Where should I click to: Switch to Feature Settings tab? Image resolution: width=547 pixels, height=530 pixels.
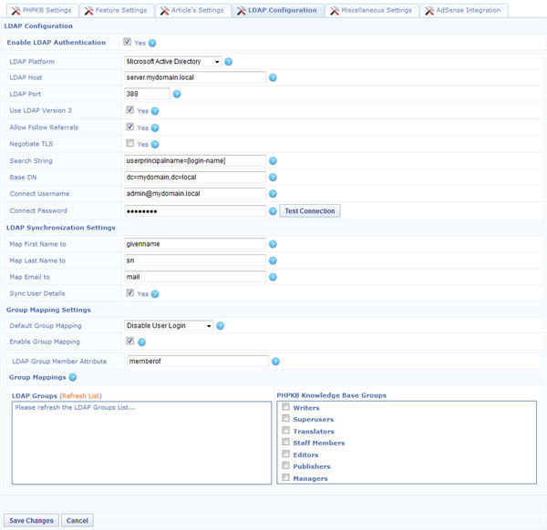[117, 10]
